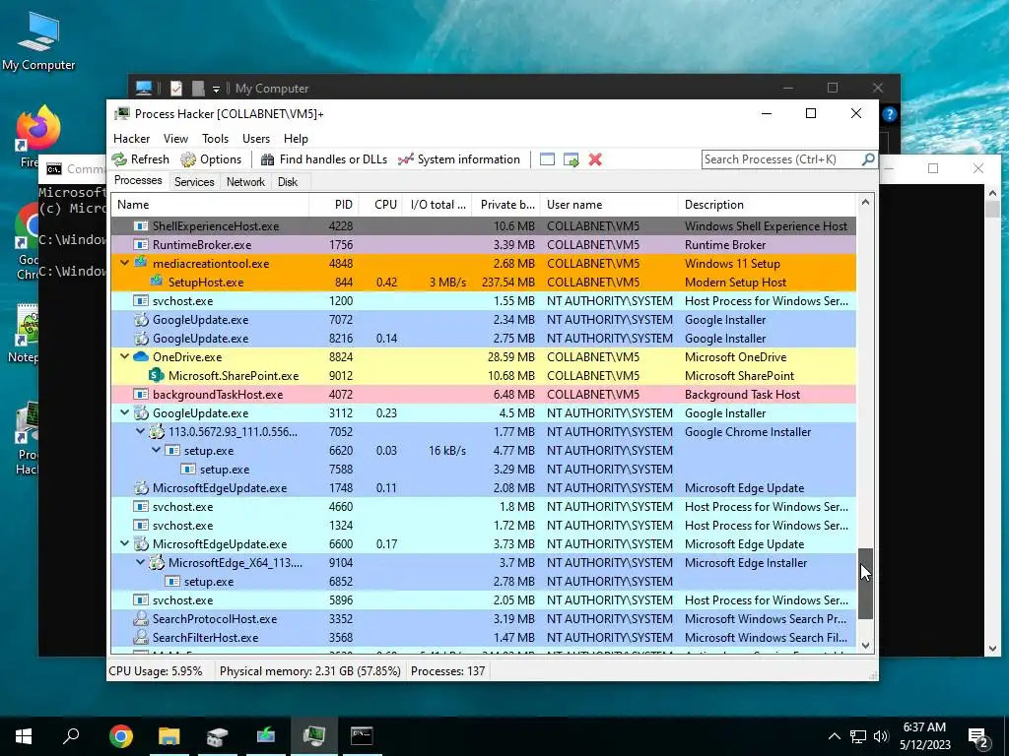Focus the Search Processes input field
1009x756 pixels.
781,159
